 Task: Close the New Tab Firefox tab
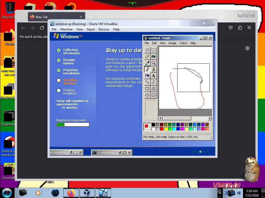[x=81, y=17]
